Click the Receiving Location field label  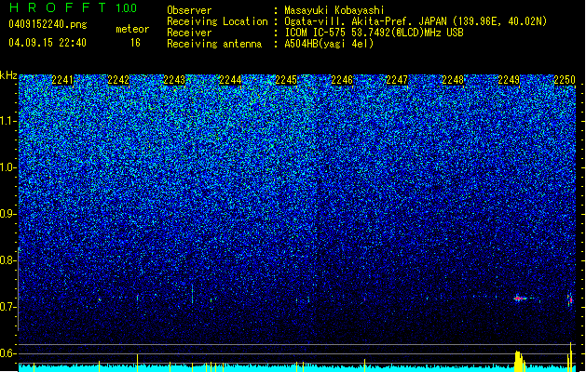pyautogui.click(x=217, y=21)
